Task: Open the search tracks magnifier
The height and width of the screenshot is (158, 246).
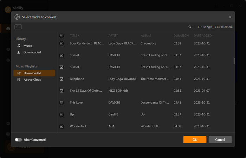Action: [190, 27]
